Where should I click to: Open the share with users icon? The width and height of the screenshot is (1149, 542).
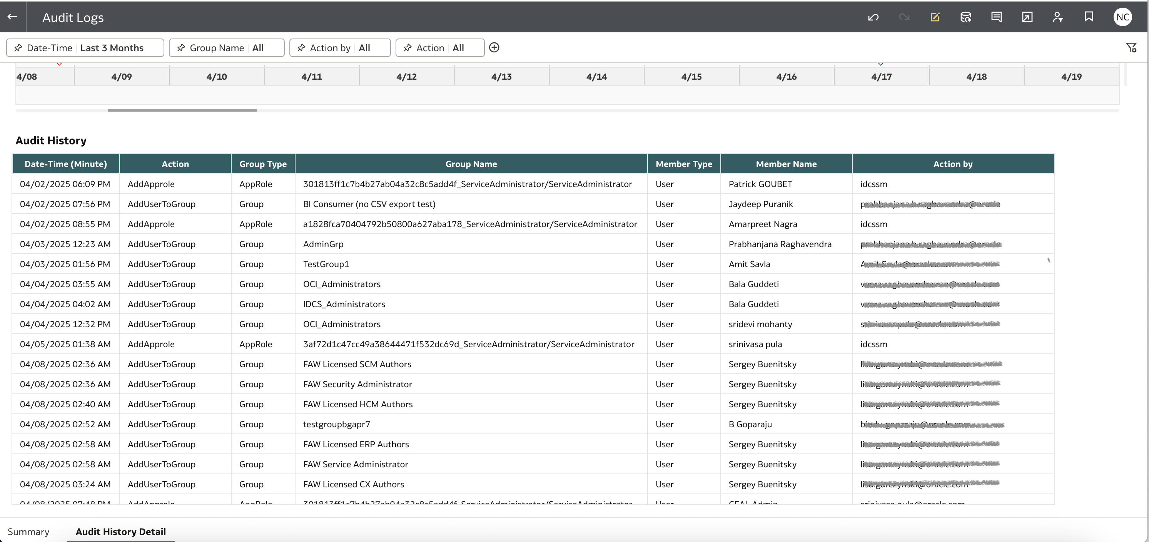click(x=1057, y=17)
